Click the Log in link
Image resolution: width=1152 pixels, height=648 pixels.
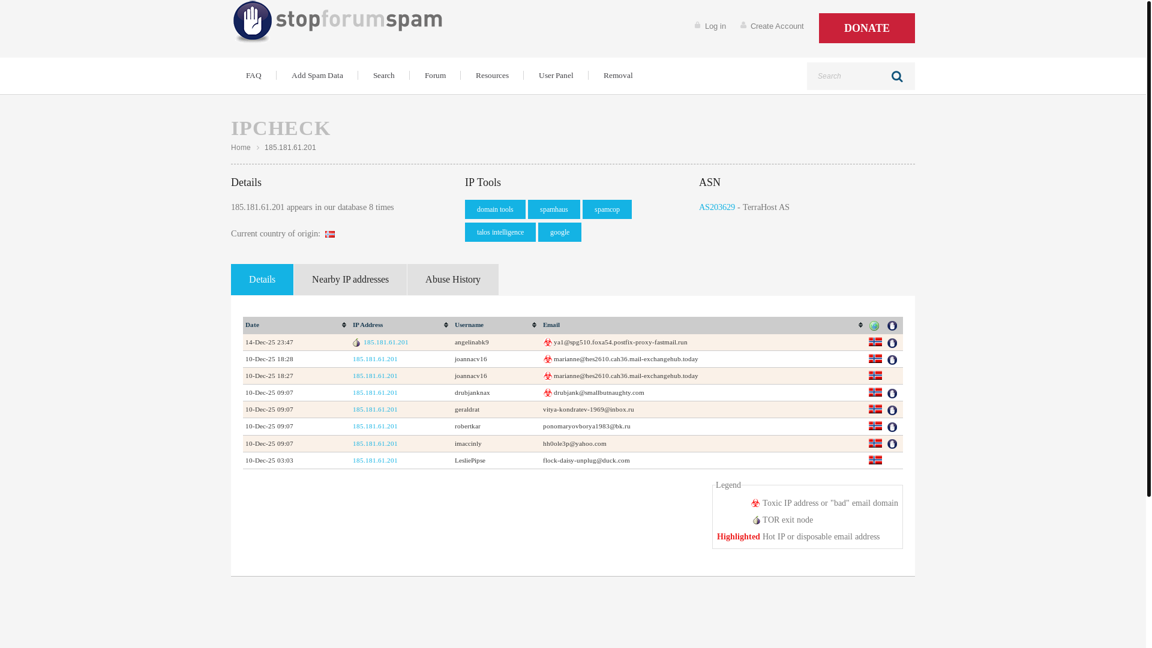[x=715, y=26]
